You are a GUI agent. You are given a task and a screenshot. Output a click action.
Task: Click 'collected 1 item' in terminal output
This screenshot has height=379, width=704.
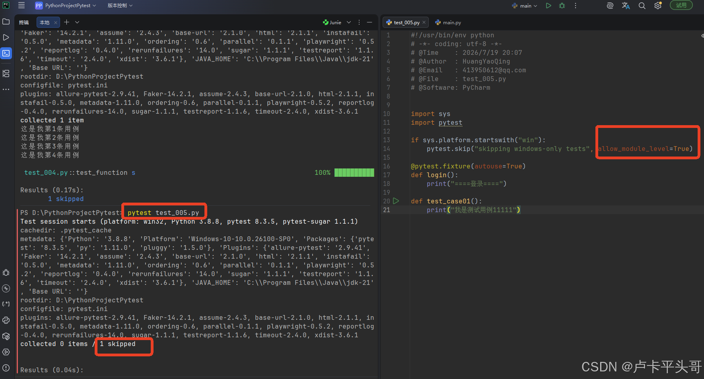52,120
